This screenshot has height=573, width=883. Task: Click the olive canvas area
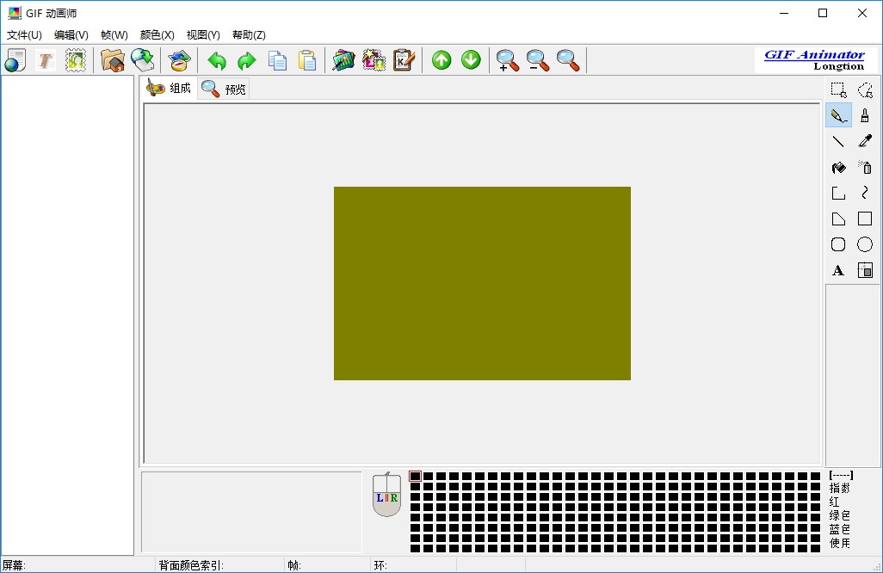coord(482,283)
